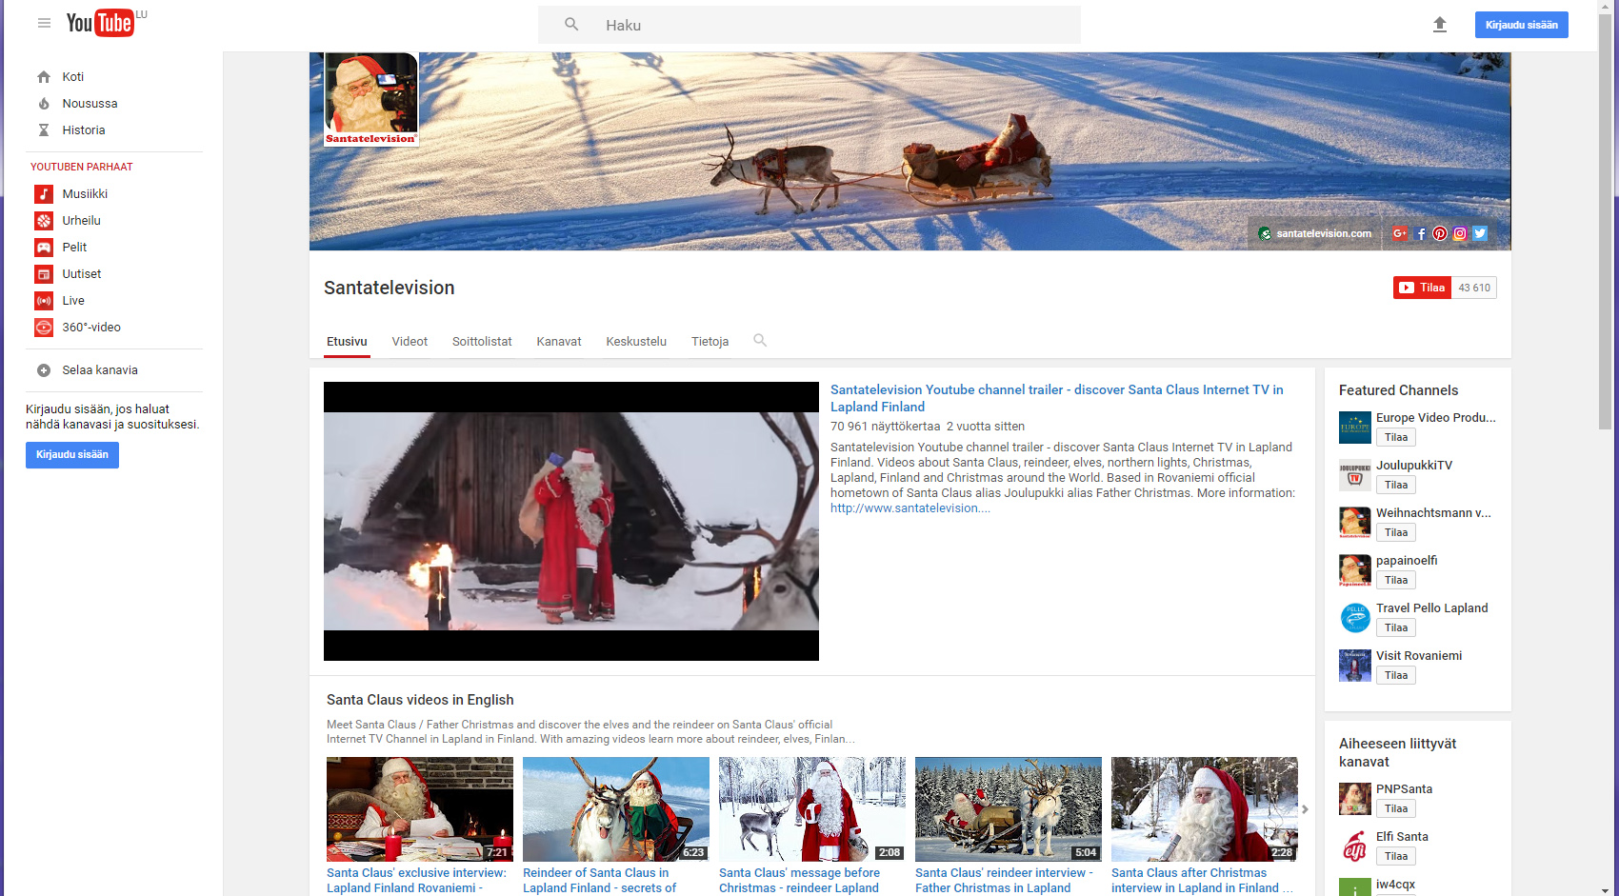Click the upload video icon
Screen dimensions: 1619x896
(1439, 25)
